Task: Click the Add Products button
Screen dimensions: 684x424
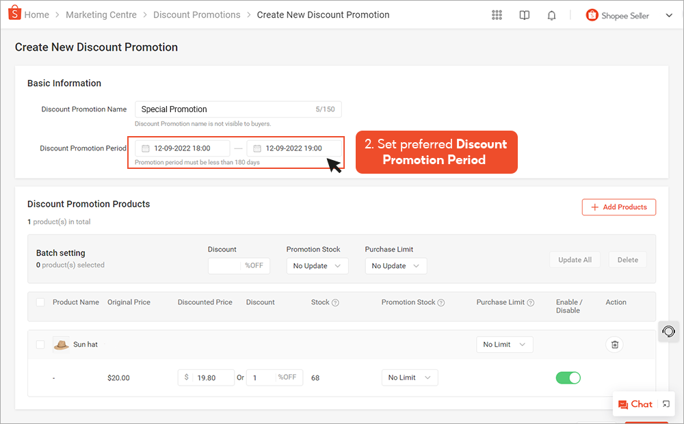Action: (x=618, y=207)
